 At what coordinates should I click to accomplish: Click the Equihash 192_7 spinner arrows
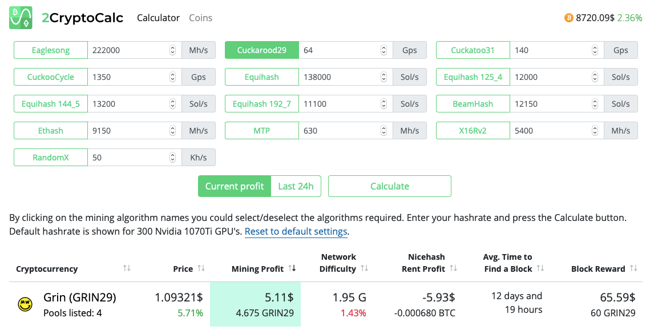(x=383, y=104)
